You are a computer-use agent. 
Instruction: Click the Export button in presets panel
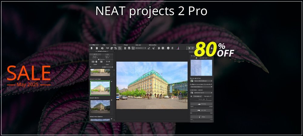click(107, 64)
